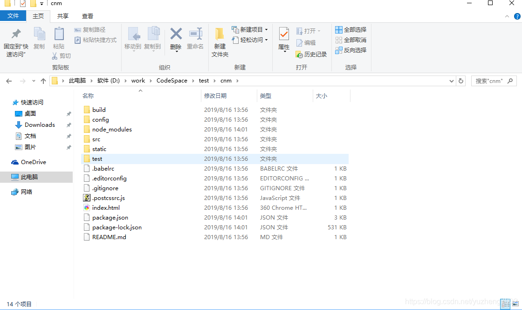Image resolution: width=522 pixels, height=310 pixels.
Task: Create a New folder from ribbon
Action: [x=220, y=42]
